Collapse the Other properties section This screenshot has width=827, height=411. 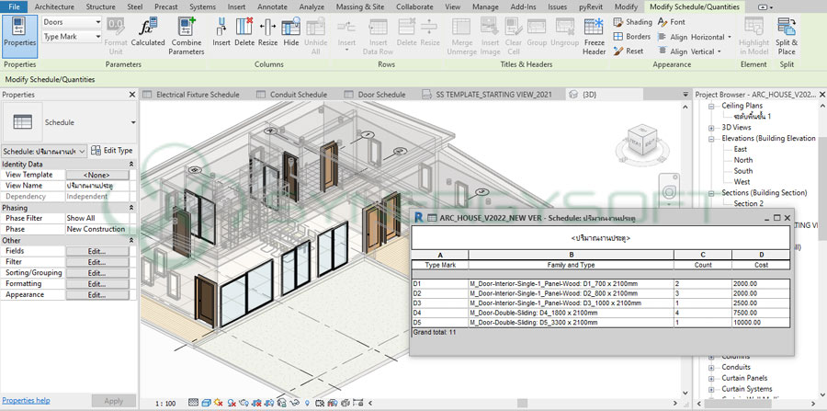[x=132, y=240]
